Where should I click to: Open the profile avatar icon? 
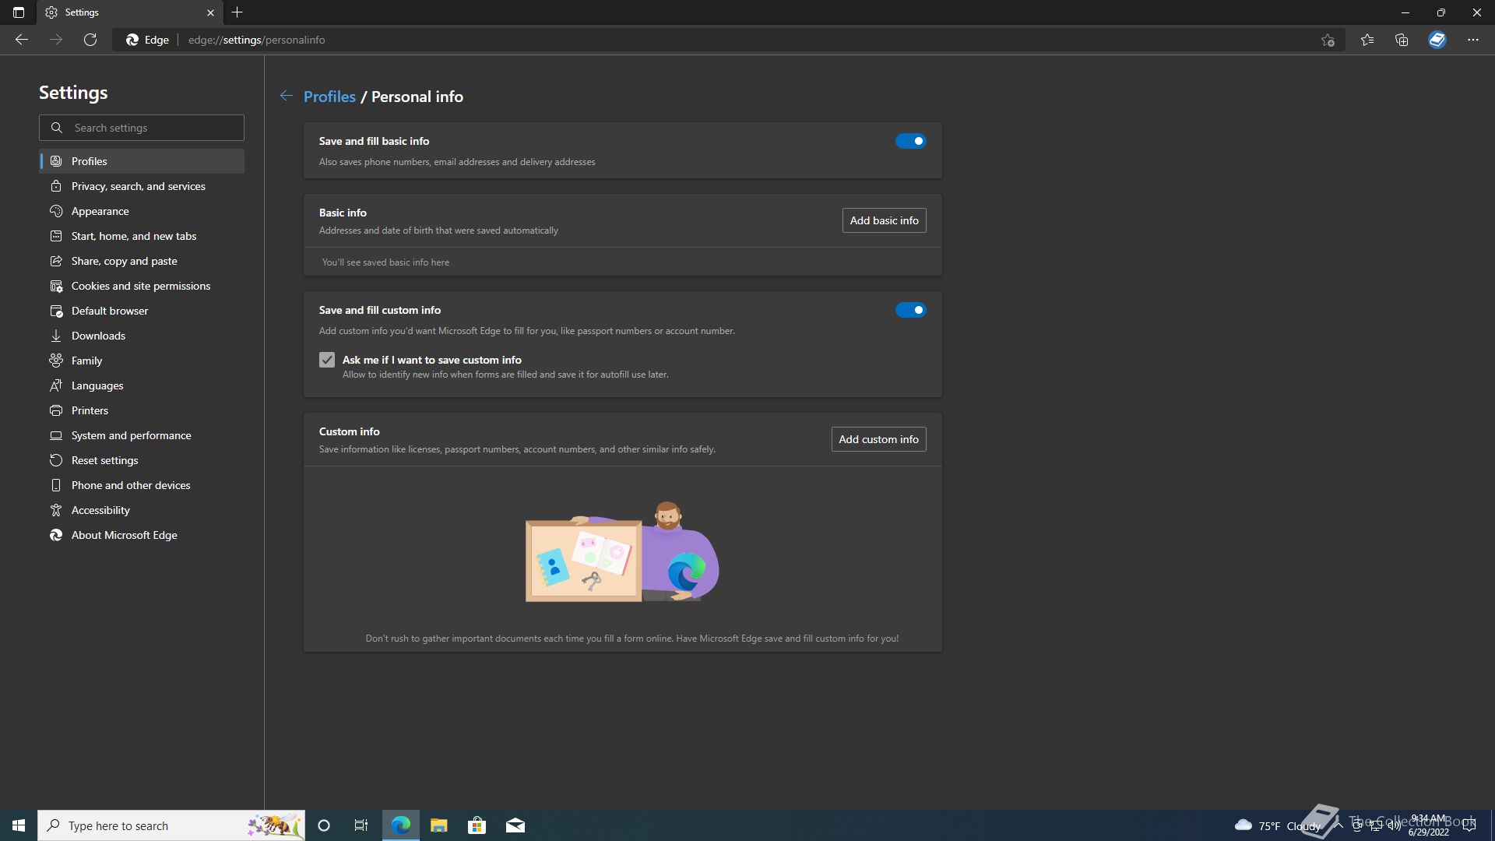pos(1437,40)
